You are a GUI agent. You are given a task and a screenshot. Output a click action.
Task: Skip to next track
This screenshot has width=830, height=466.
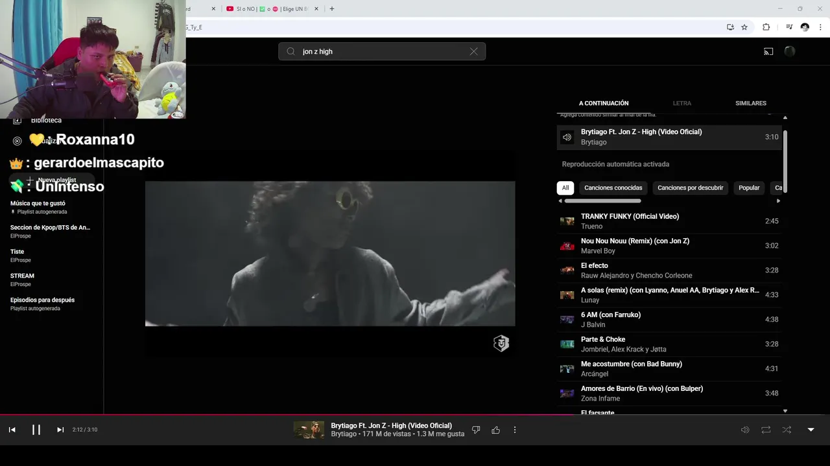coord(60,430)
